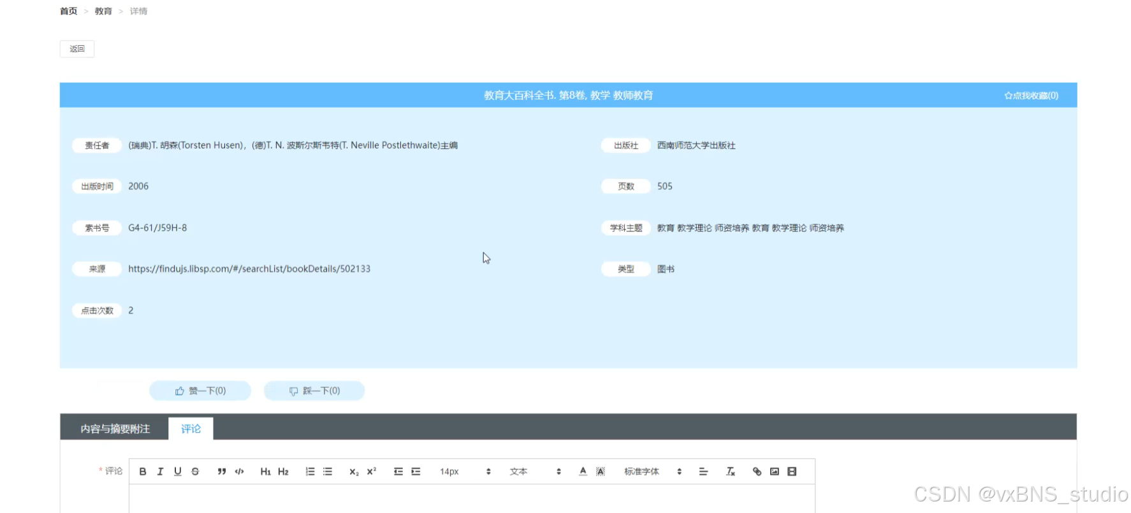Screen dimensions: 1131x513
Task: Click the page count 505
Action: click(665, 187)
